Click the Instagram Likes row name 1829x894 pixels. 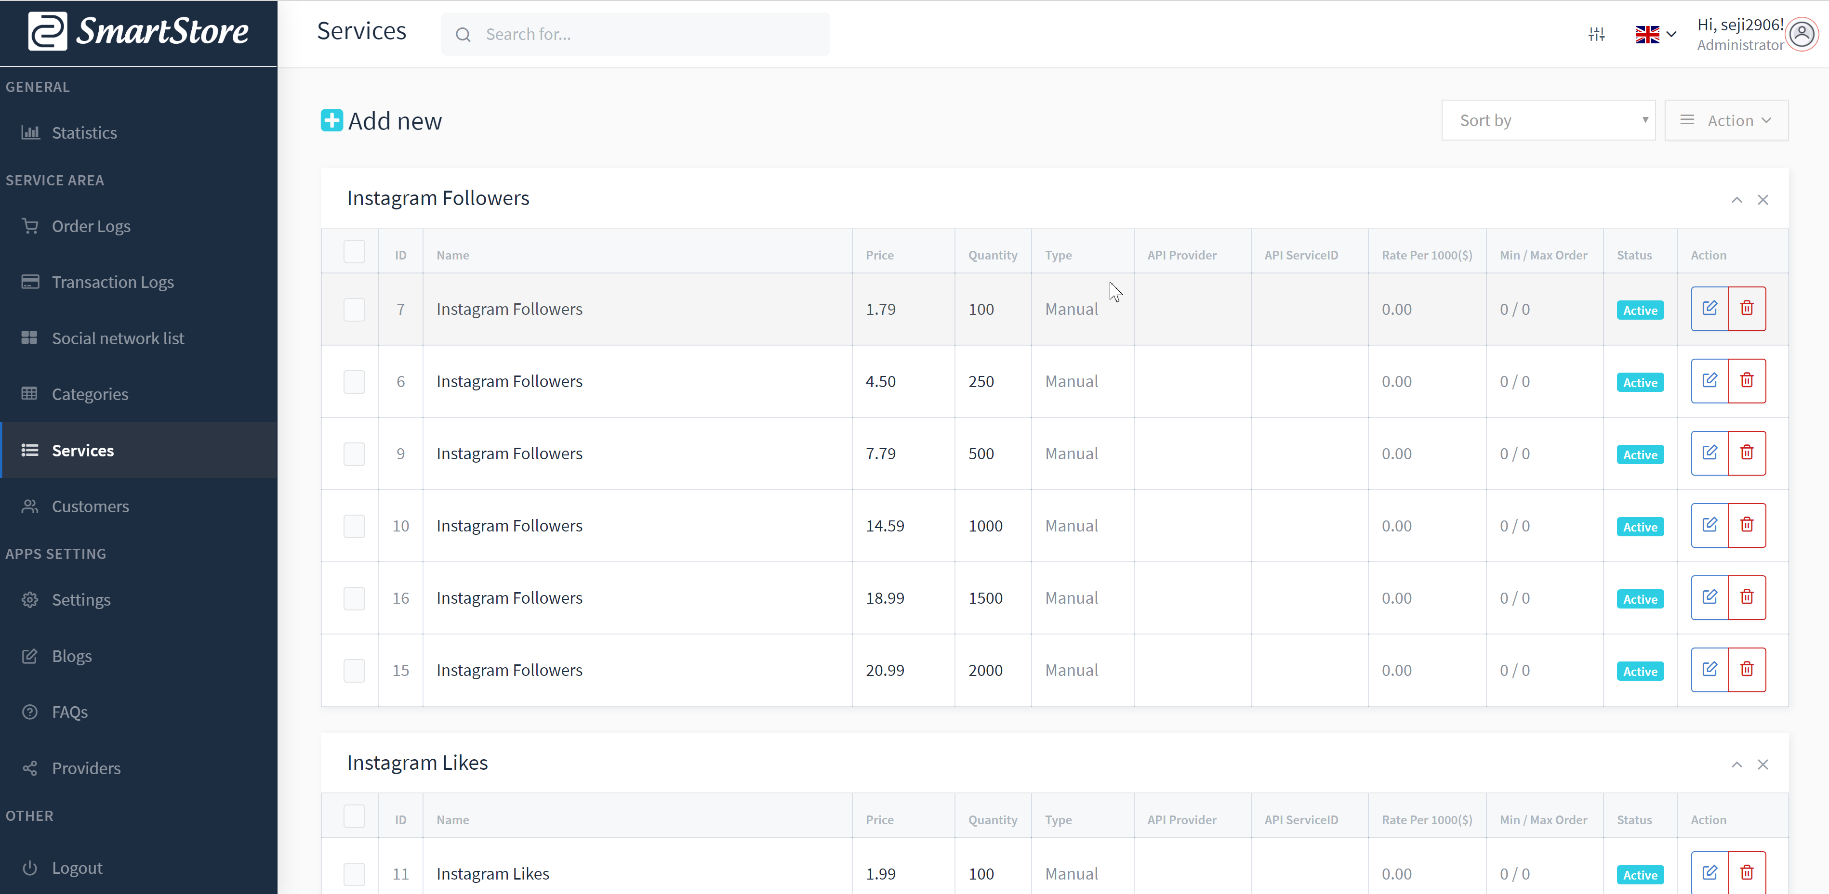point(493,874)
